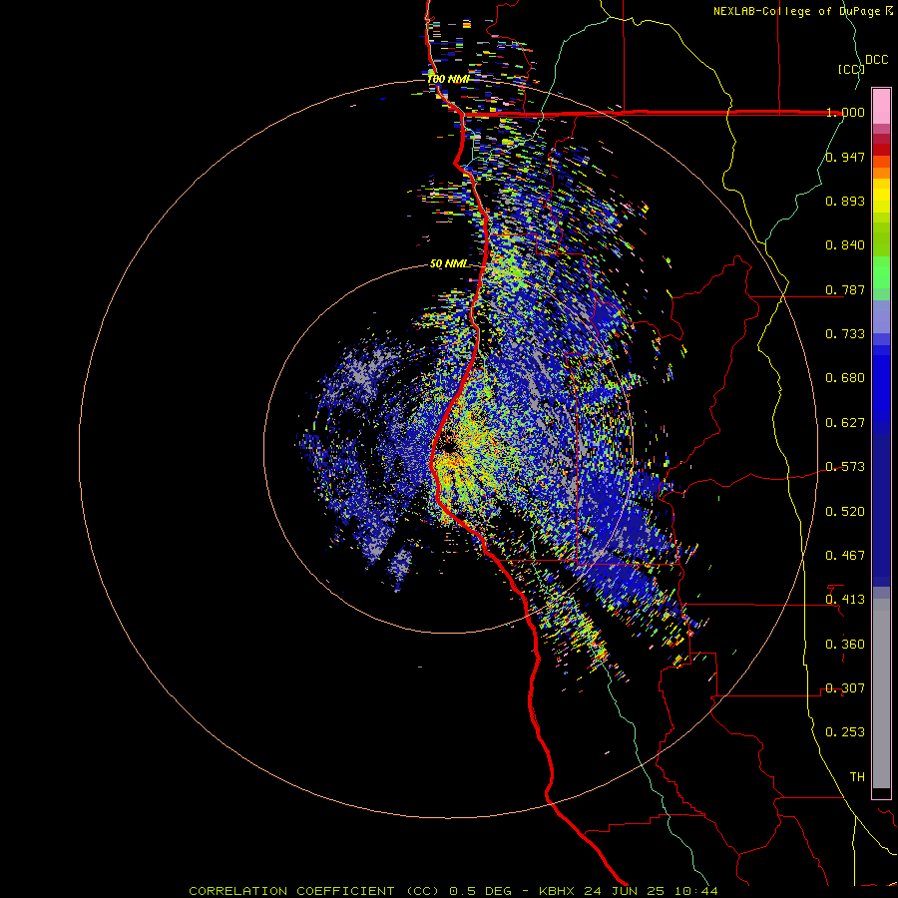This screenshot has height=898, width=898.
Task: Click the 0.5 DEG elevation text
Action: click(481, 891)
